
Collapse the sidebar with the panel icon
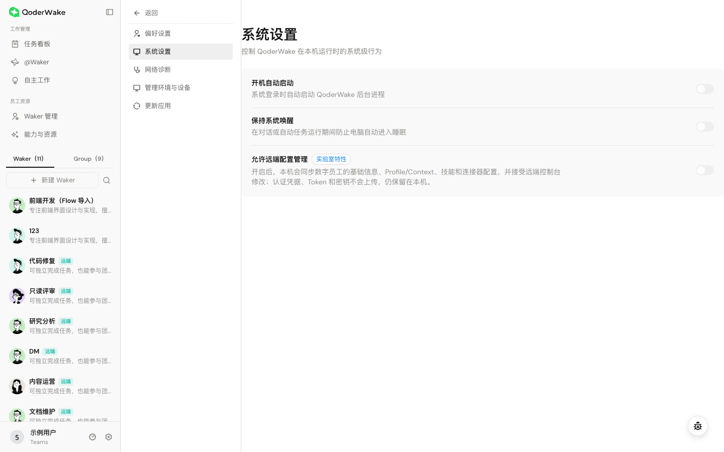110,12
